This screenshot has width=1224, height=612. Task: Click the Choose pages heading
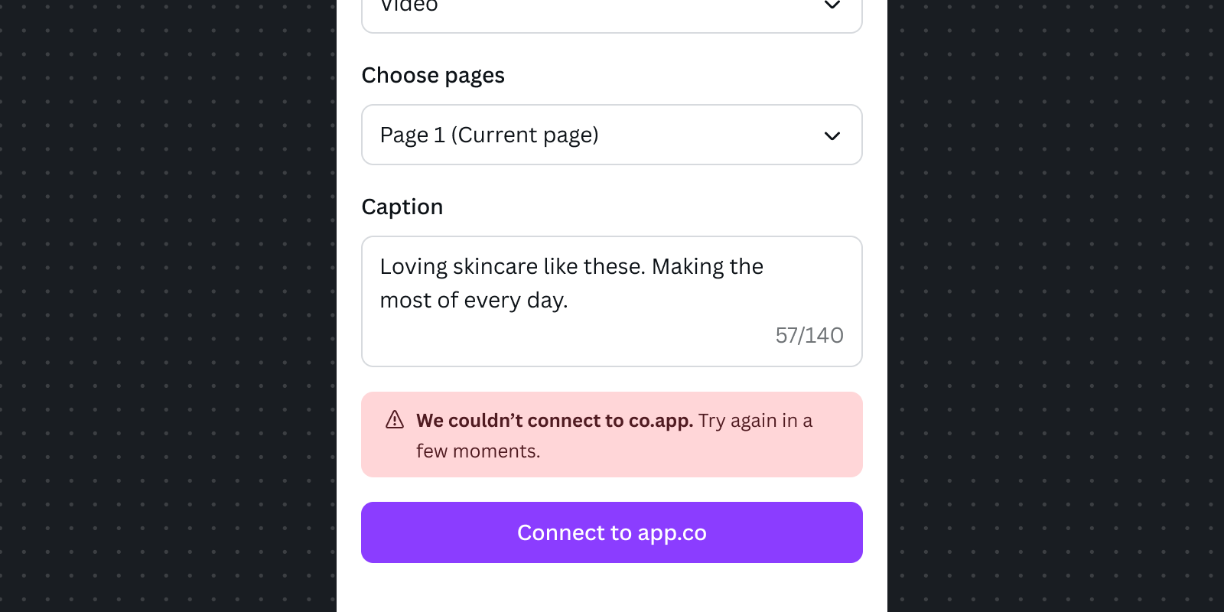[x=433, y=75]
